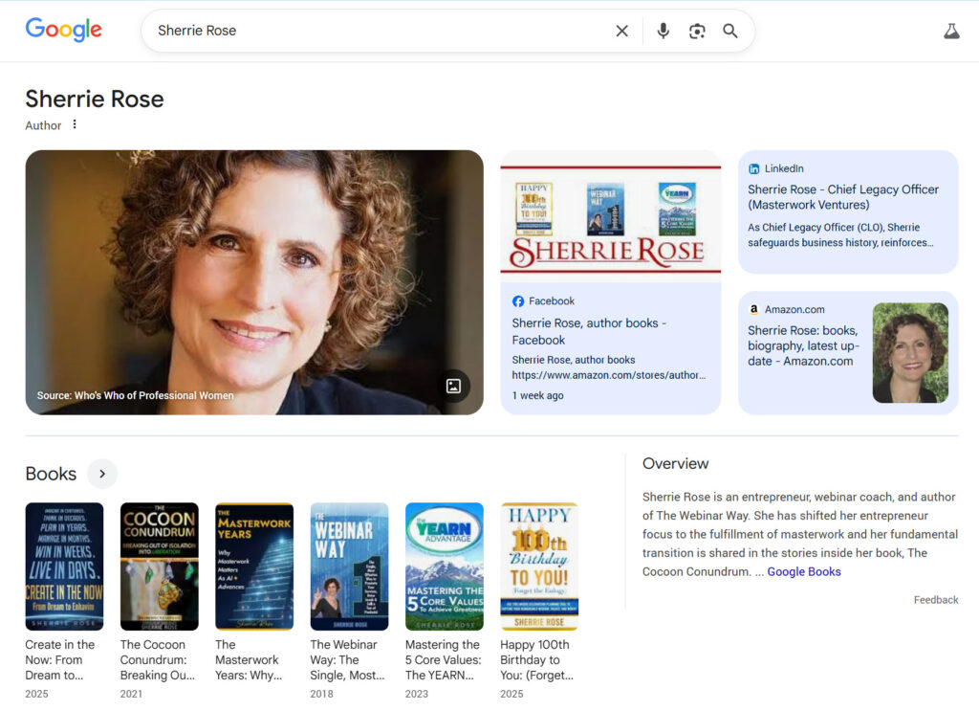
Task: Open the LinkedIn Chief Legacy Officer result
Action: click(x=842, y=197)
